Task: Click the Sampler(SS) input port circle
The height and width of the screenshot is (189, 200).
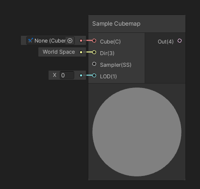Action: [x=94, y=64]
